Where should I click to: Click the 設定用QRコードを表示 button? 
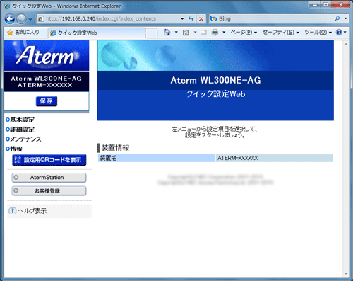(49, 160)
